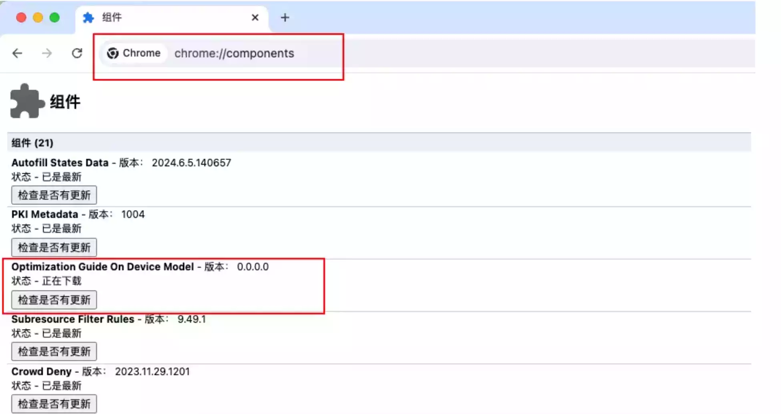This screenshot has width=781, height=414.
Task: Click the Optimization Guide version 0.0.0.0 text
Action: click(253, 267)
